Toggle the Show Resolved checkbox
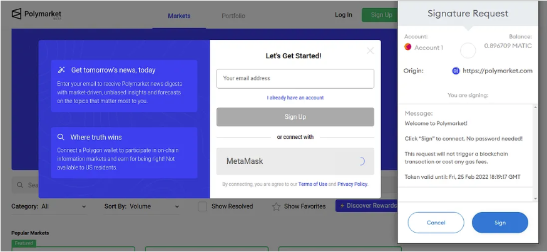This screenshot has width=547, height=252. coord(202,206)
